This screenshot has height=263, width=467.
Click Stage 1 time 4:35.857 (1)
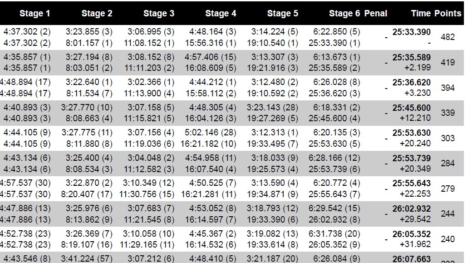tap(27, 57)
